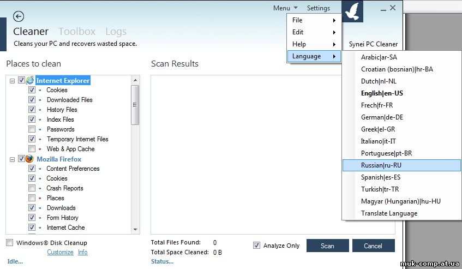
Task: Enable the Passwords checkbox
Action: (32, 129)
